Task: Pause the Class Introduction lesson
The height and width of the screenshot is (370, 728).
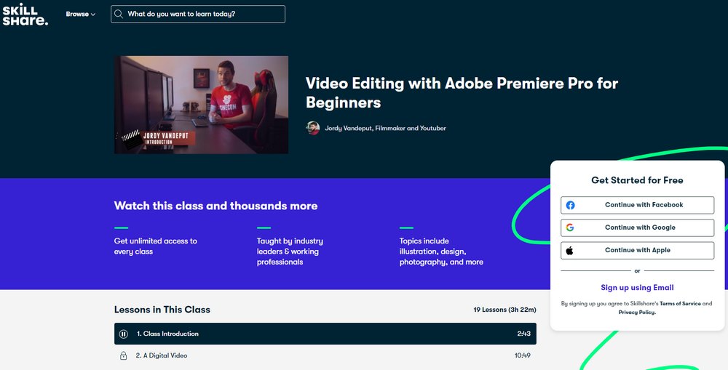Action: (x=124, y=334)
